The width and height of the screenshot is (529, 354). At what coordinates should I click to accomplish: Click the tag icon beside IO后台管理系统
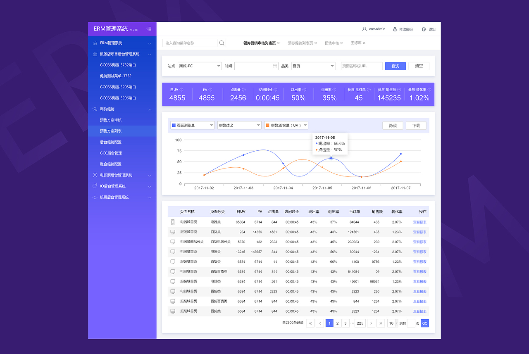click(x=95, y=186)
